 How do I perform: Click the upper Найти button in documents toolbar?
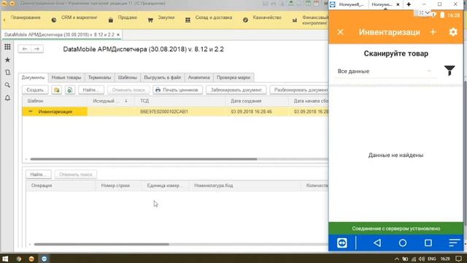[x=91, y=90]
